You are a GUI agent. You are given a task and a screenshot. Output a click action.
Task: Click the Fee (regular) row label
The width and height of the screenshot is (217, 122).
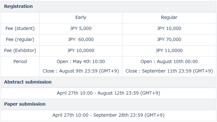pos(20,40)
